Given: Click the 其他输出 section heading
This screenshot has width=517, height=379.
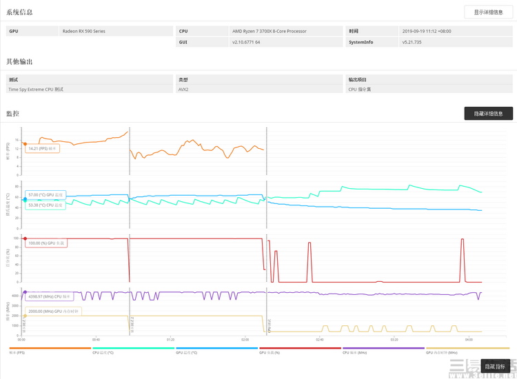Looking at the screenshot, I should [19, 61].
